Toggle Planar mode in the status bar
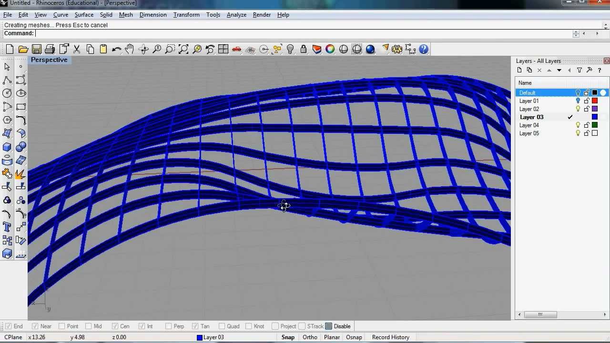The width and height of the screenshot is (610, 343). pos(332,337)
